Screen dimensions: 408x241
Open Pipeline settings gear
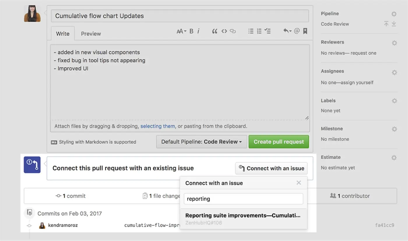pos(394,14)
